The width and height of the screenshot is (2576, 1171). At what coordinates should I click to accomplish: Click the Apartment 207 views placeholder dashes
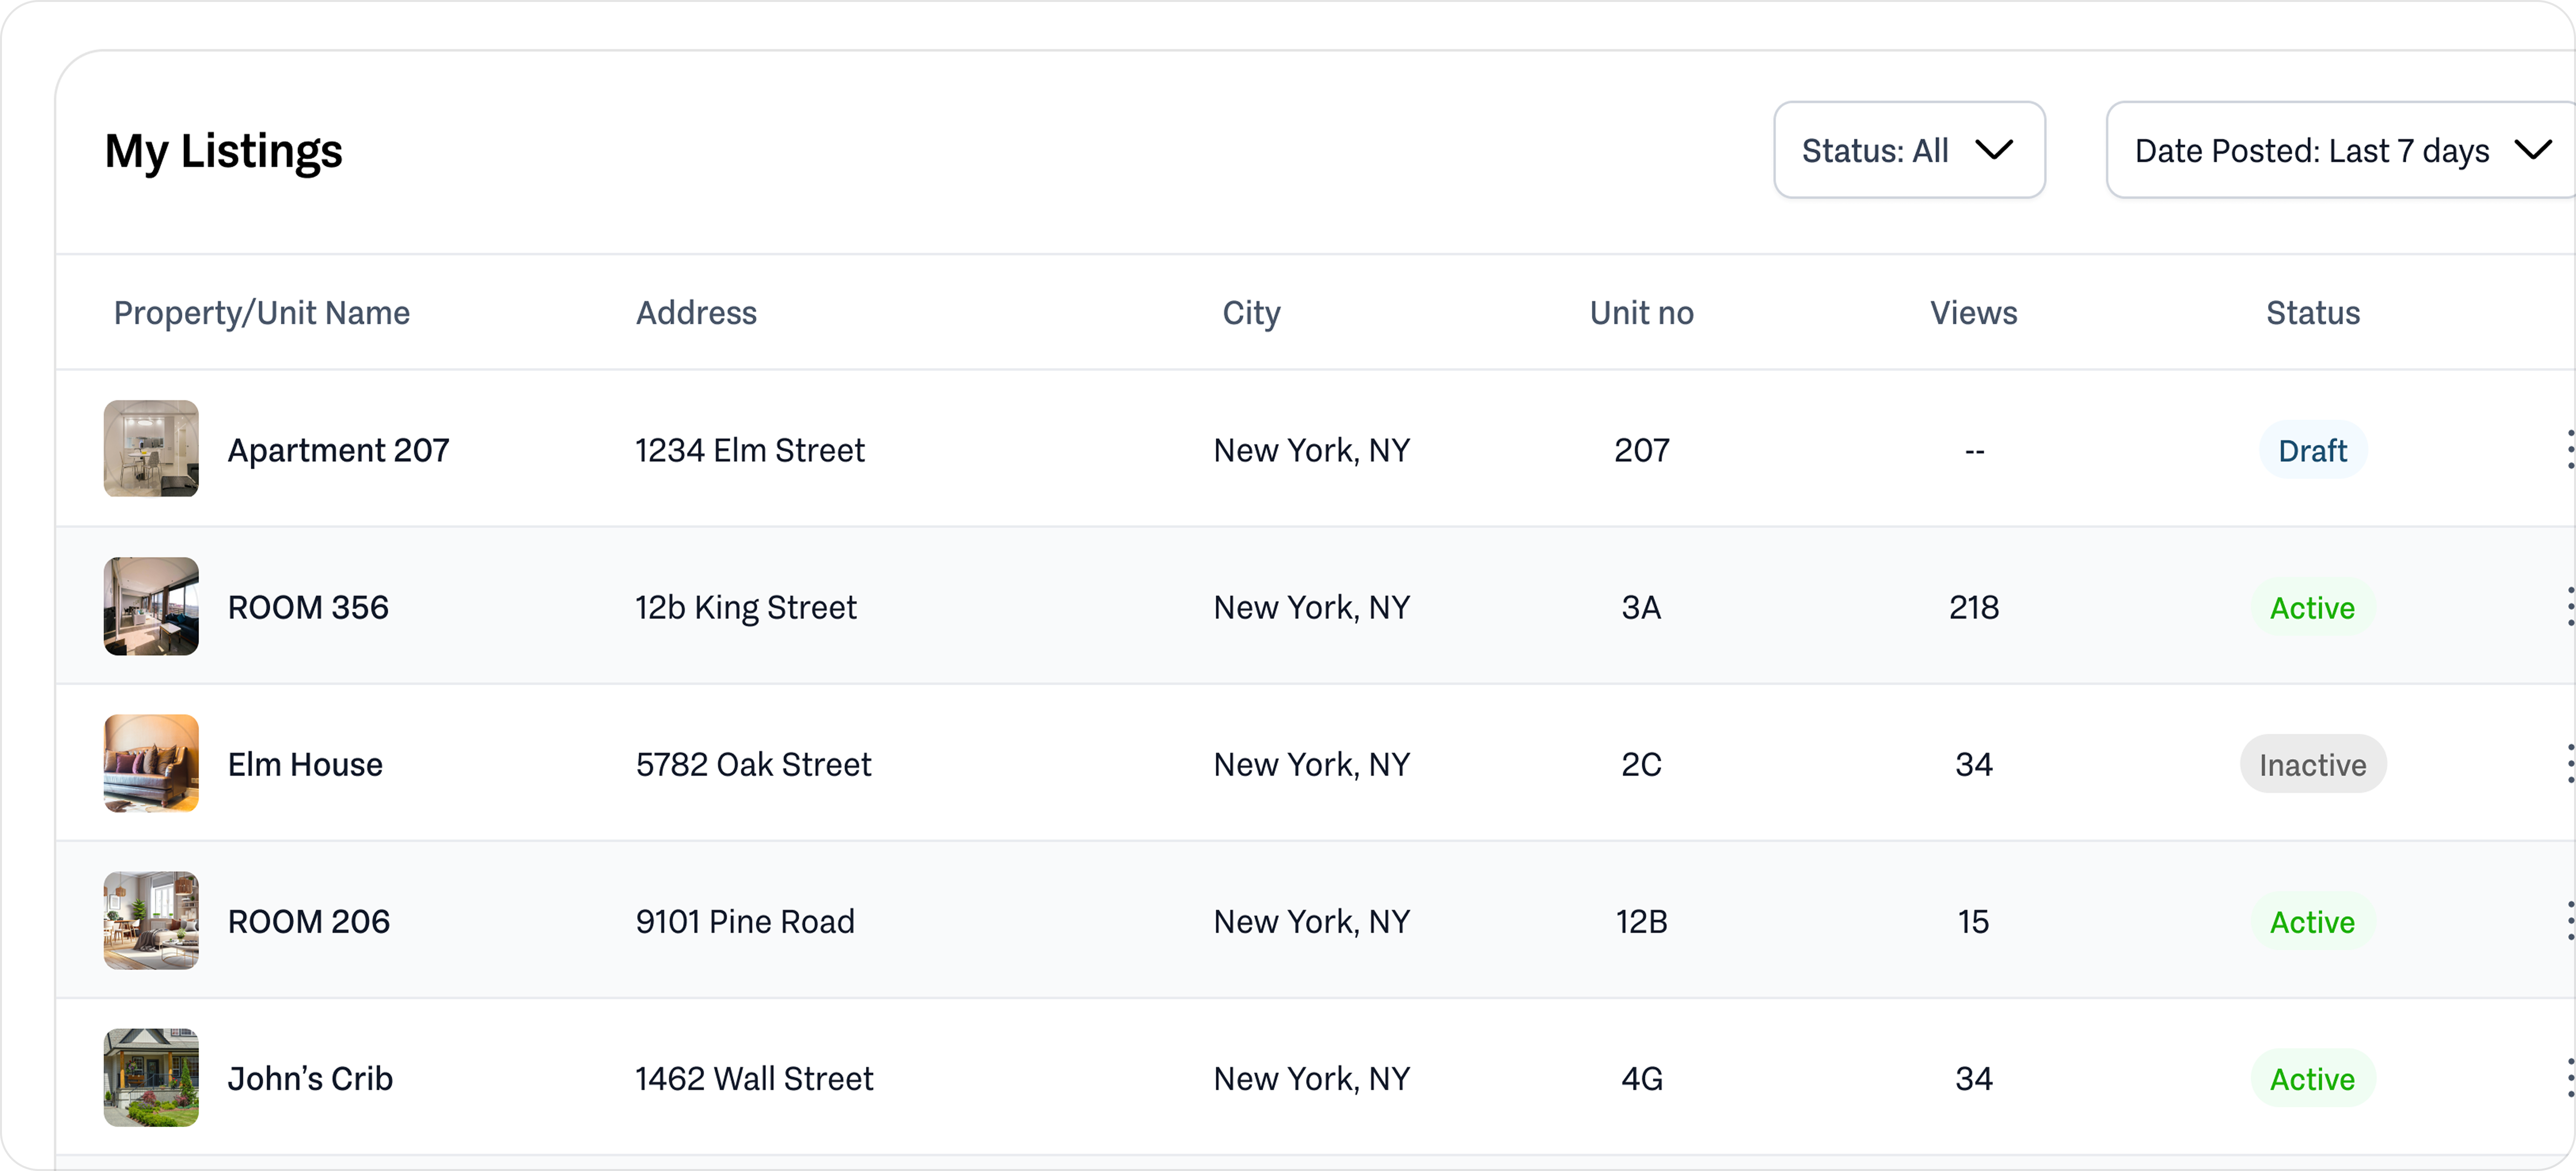(x=1974, y=451)
